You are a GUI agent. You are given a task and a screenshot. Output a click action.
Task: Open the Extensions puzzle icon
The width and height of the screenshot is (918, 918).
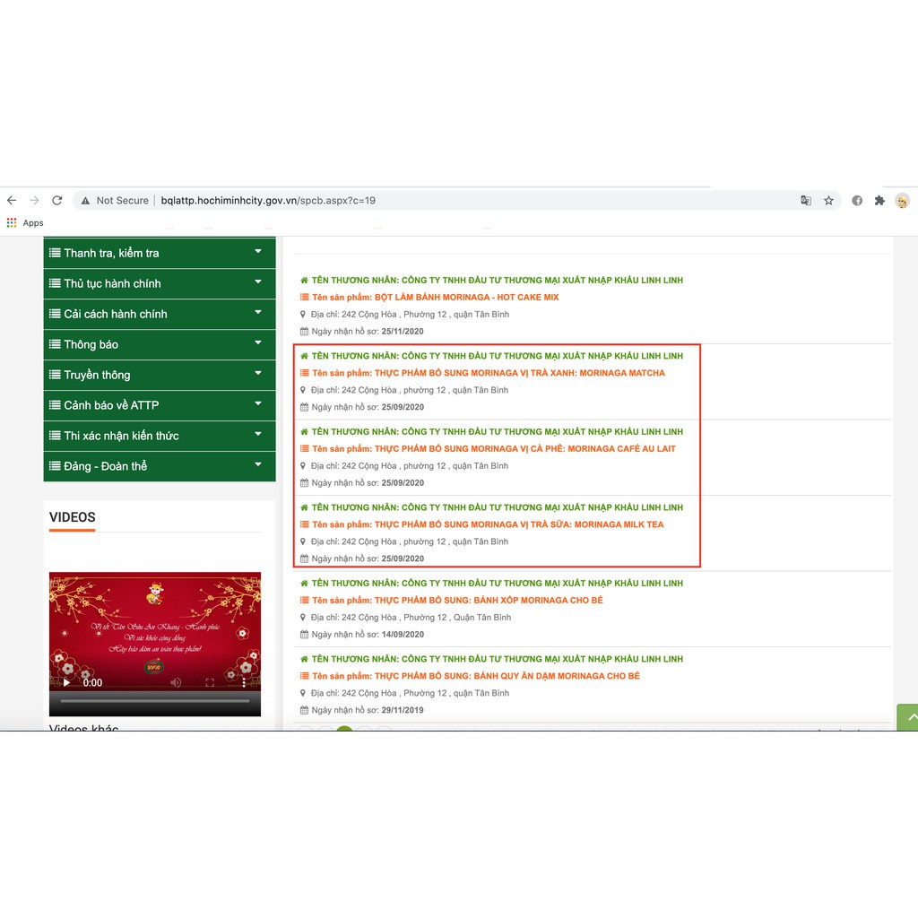879,200
